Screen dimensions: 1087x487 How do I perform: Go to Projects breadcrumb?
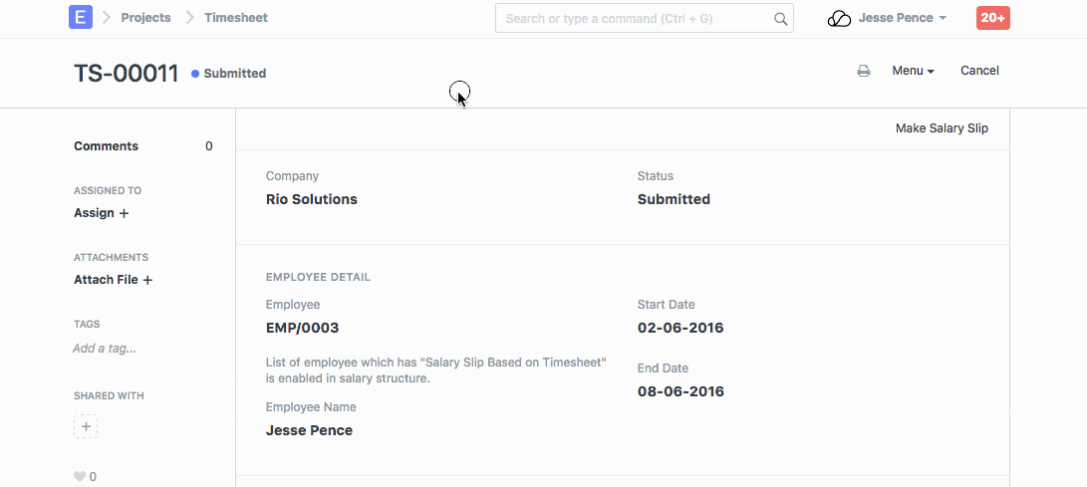(x=145, y=17)
